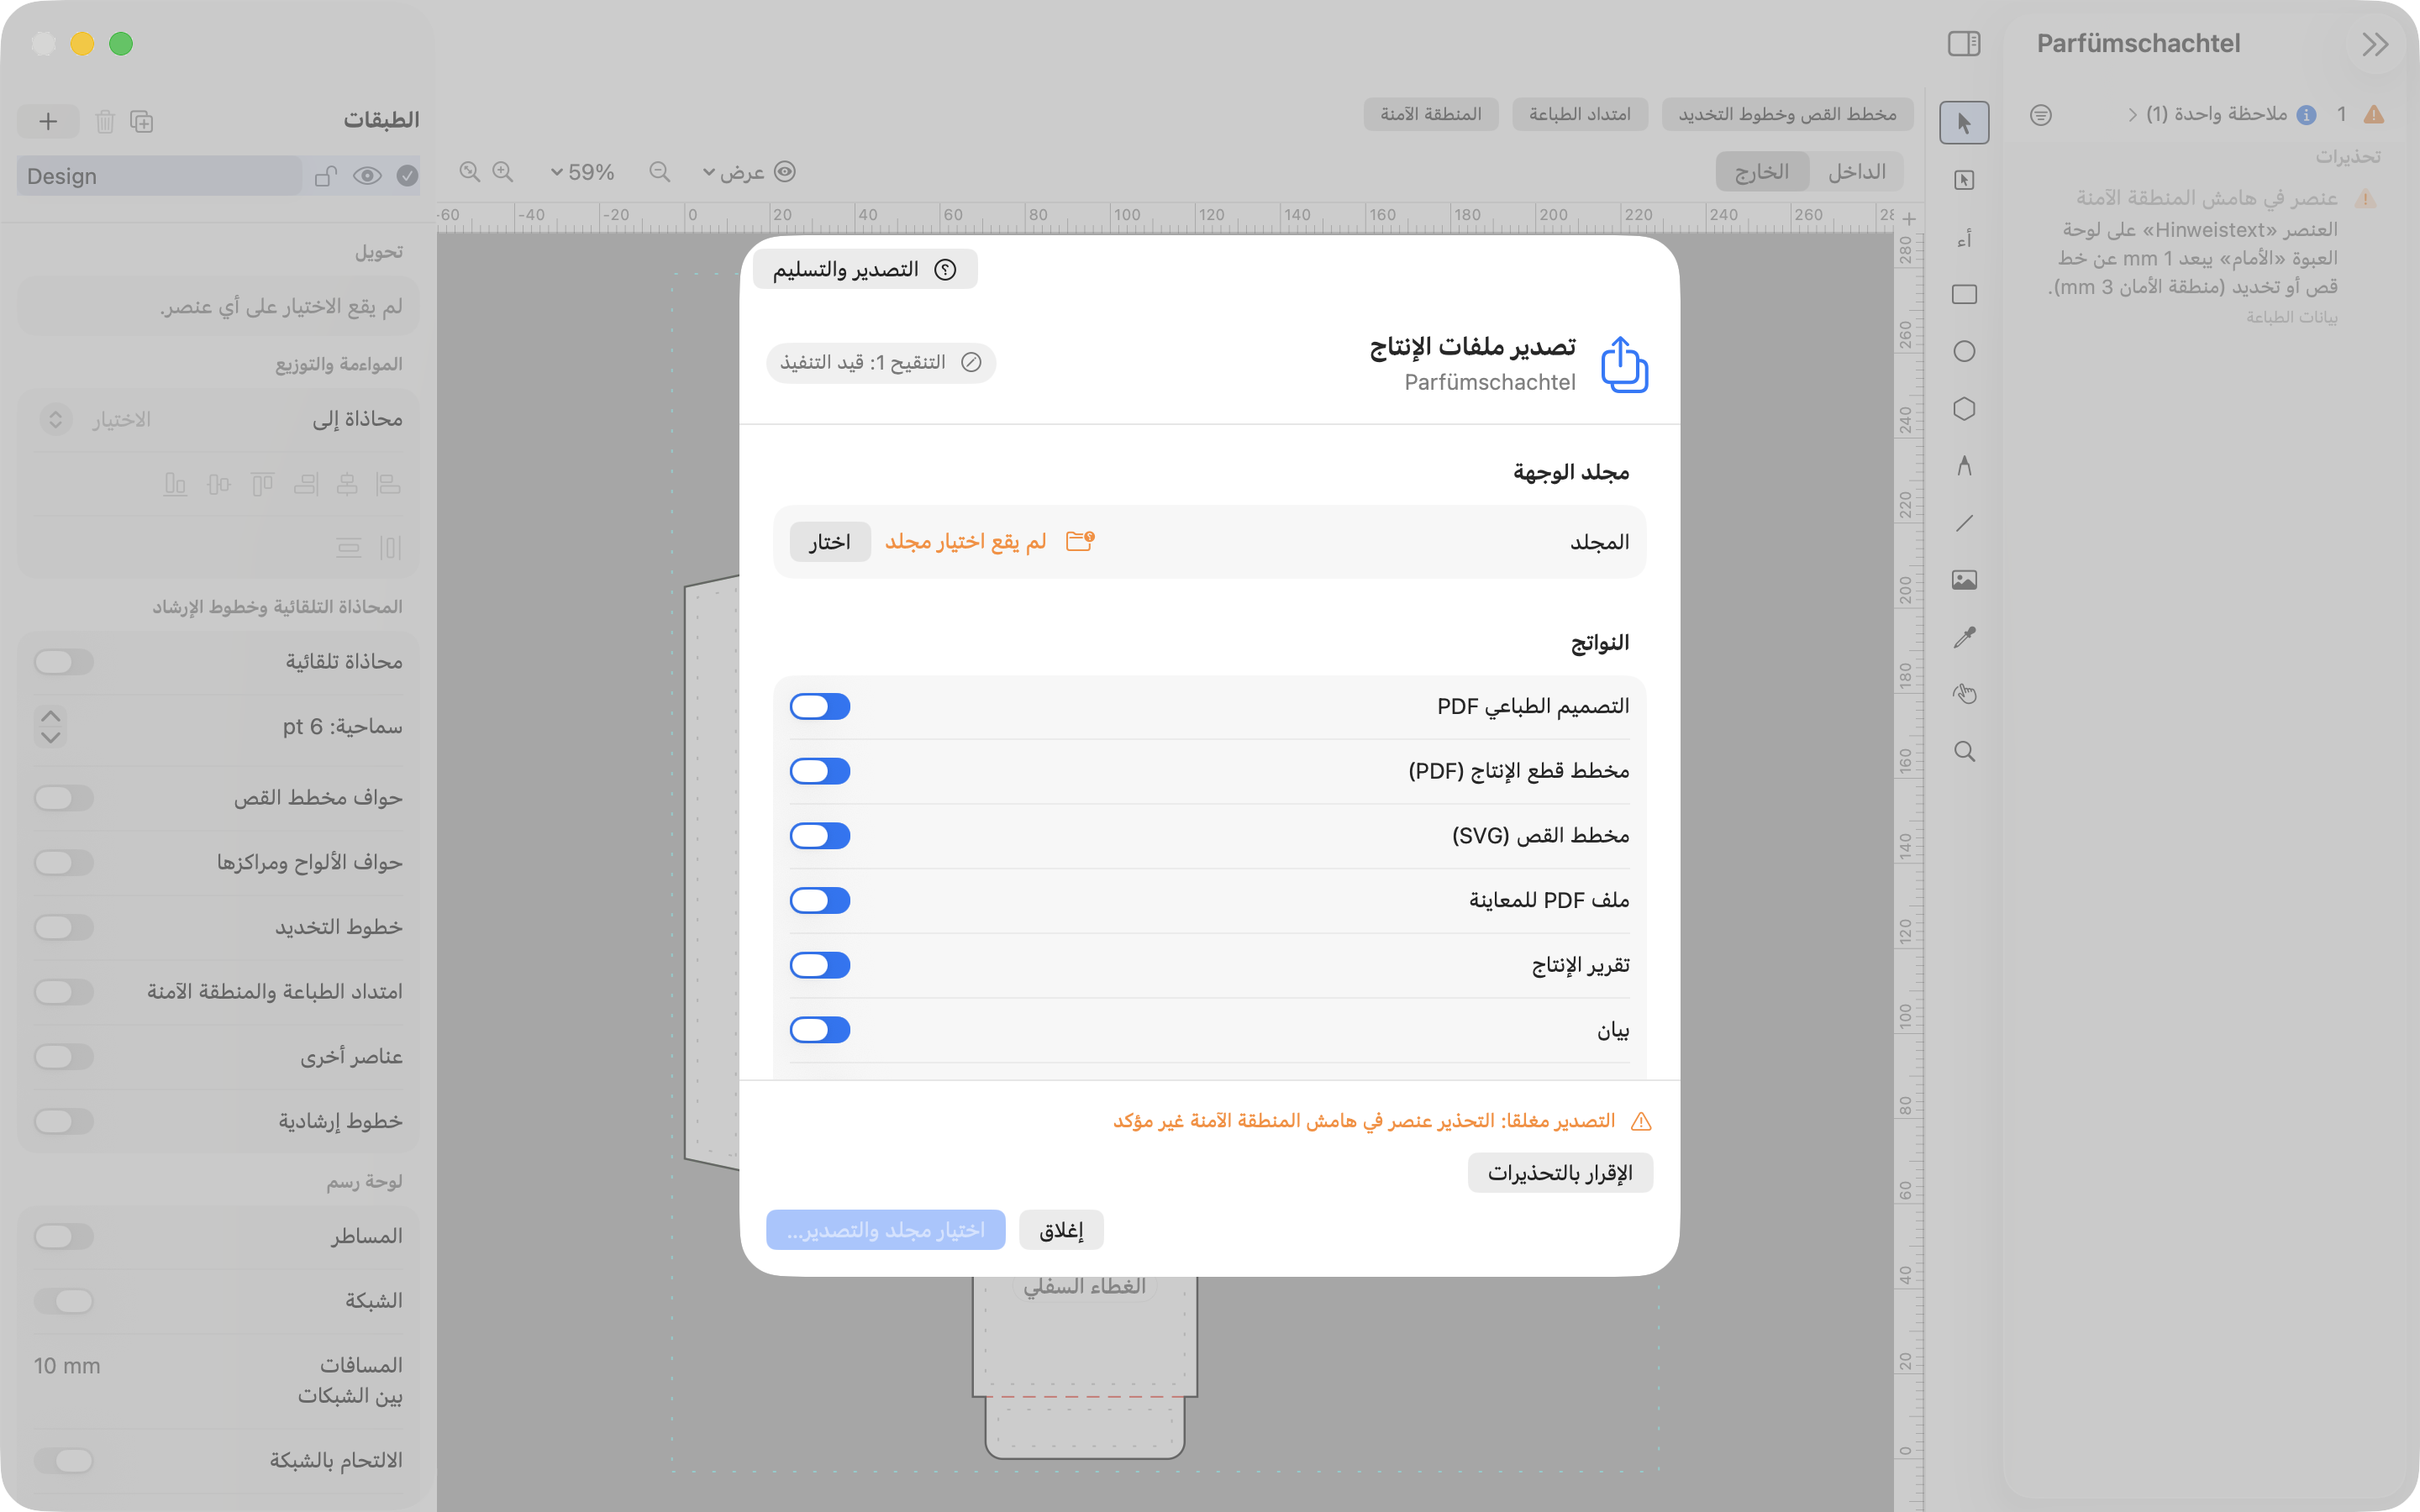Image resolution: width=2420 pixels, height=1512 pixels.
Task: Enable محاذاة تلقائية switch in sidebar
Action: [64, 662]
